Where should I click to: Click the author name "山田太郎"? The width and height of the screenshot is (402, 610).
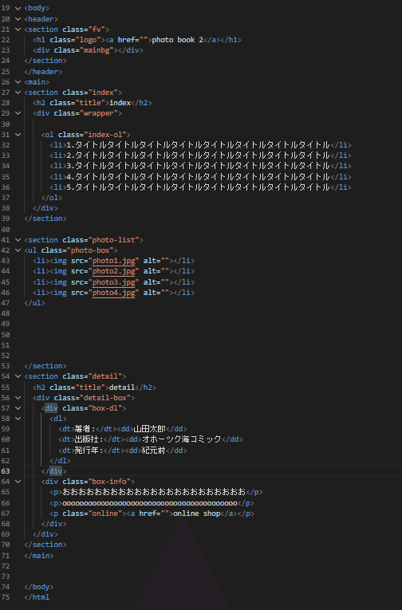[149, 429]
